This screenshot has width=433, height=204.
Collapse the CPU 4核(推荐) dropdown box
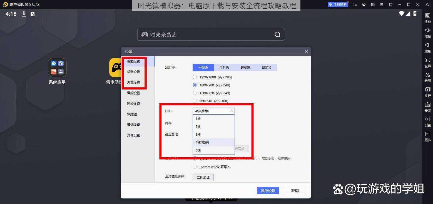tap(213, 111)
